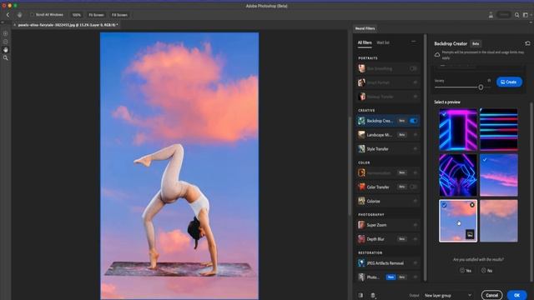Download the Photo Restoration filter
534x300 pixels.
click(416, 277)
